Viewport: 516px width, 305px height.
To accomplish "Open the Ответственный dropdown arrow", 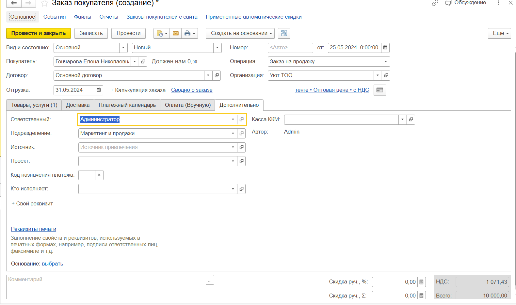I will (x=233, y=120).
